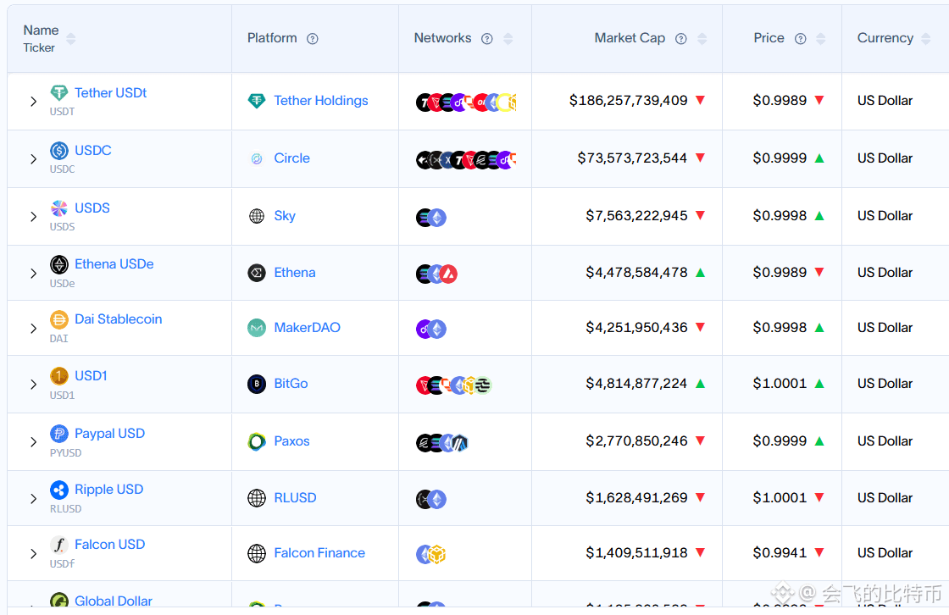This screenshot has height=615, width=949.
Task: Expand the USDC row
Action: coord(33,159)
